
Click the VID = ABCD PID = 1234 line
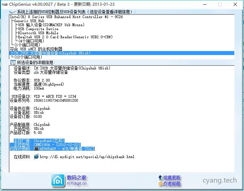point(55,96)
